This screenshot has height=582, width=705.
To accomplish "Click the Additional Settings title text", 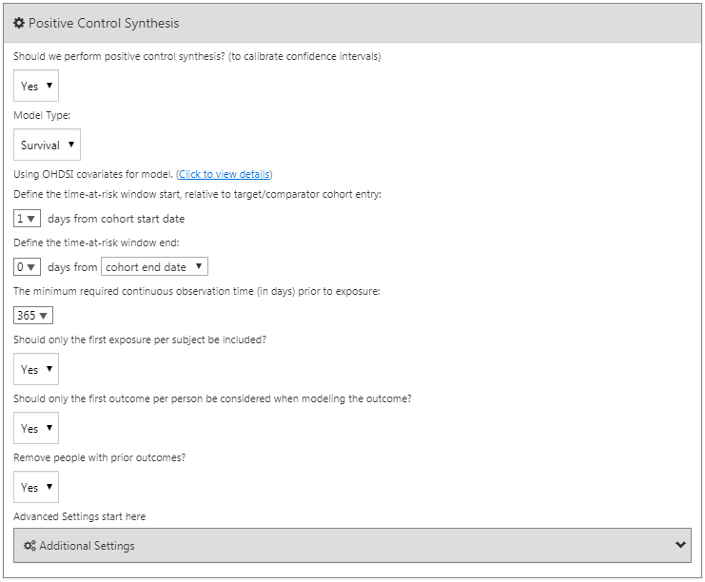I will coord(87,546).
